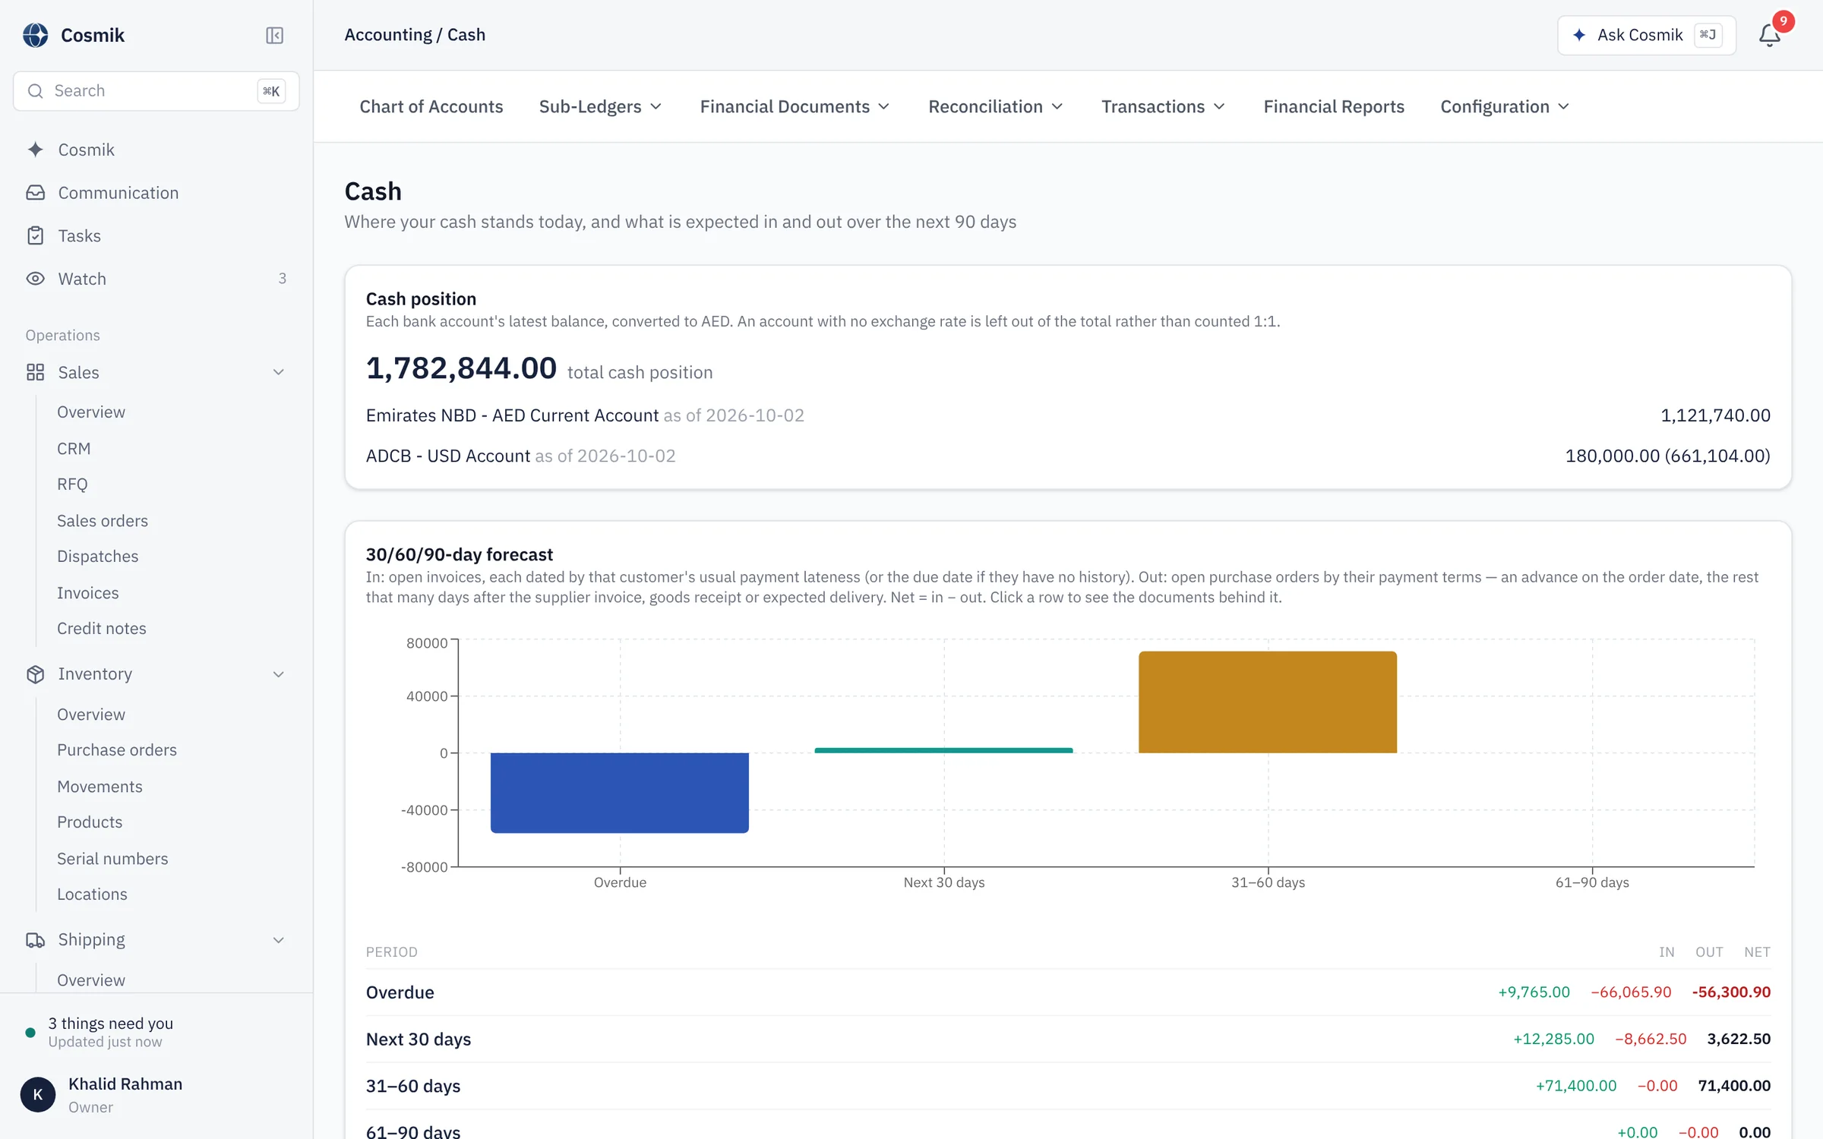Click the search magnifier icon

pos(35,91)
